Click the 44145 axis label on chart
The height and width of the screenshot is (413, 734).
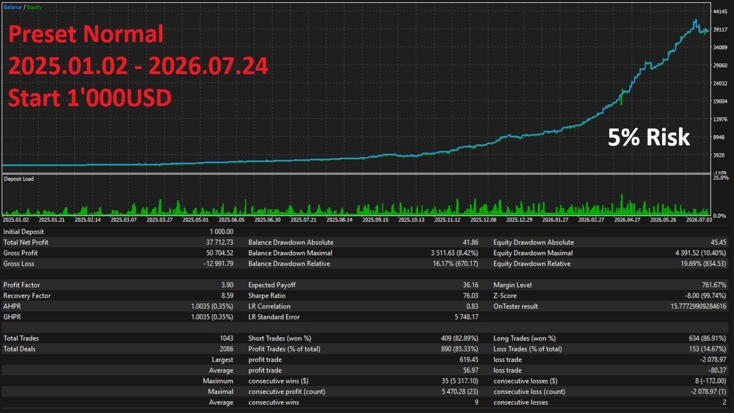point(720,11)
